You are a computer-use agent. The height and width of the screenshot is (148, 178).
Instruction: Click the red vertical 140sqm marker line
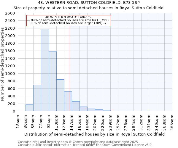(x=69, y=68)
